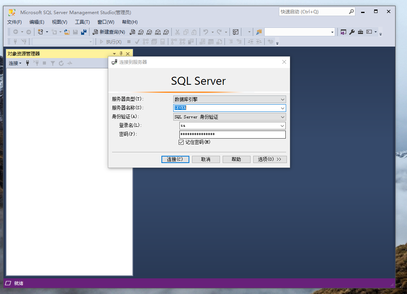Expand the authentication (身份验证) dropdown
Screen dimensions: 407x294
pyautogui.click(x=283, y=117)
